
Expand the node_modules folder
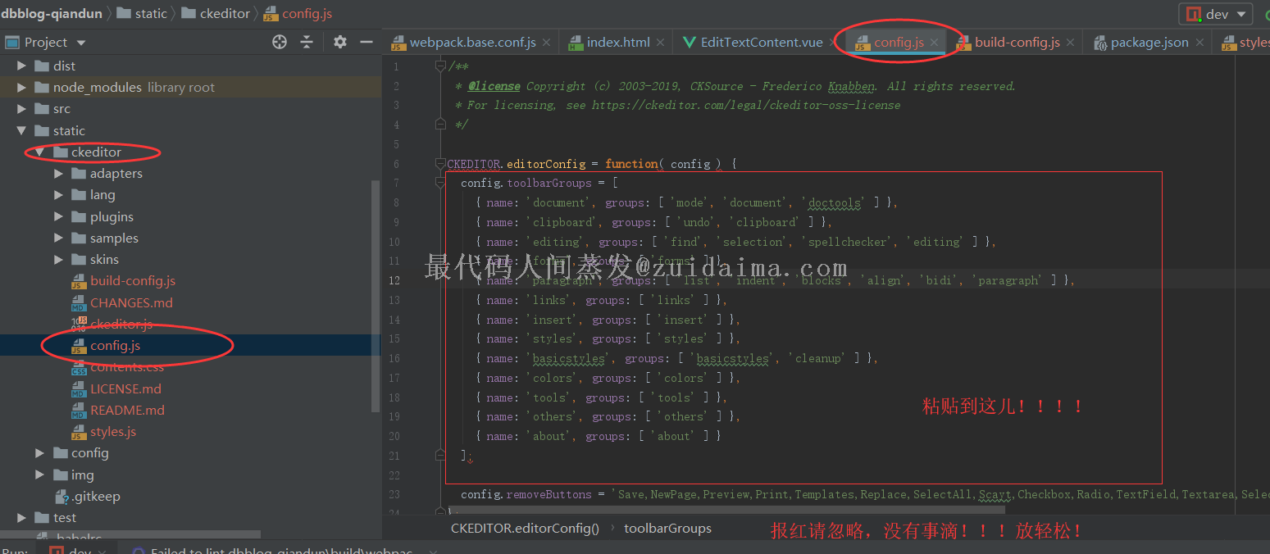pyautogui.click(x=22, y=87)
